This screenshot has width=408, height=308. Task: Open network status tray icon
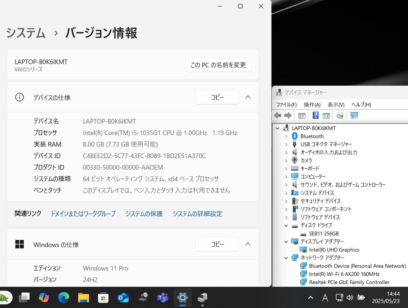point(339,298)
